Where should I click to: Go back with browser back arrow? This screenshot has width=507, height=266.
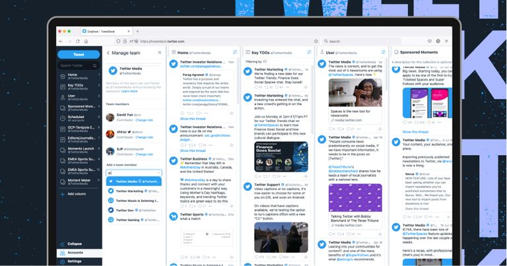coord(61,42)
